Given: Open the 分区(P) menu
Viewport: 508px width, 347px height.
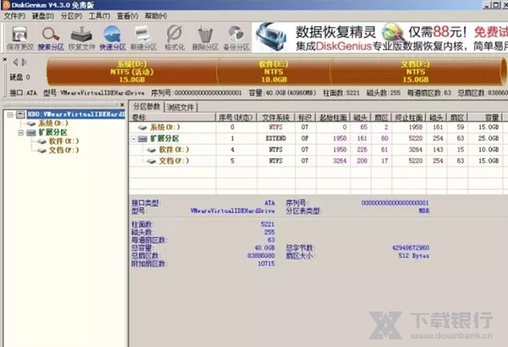Looking at the screenshot, I should tap(71, 16).
